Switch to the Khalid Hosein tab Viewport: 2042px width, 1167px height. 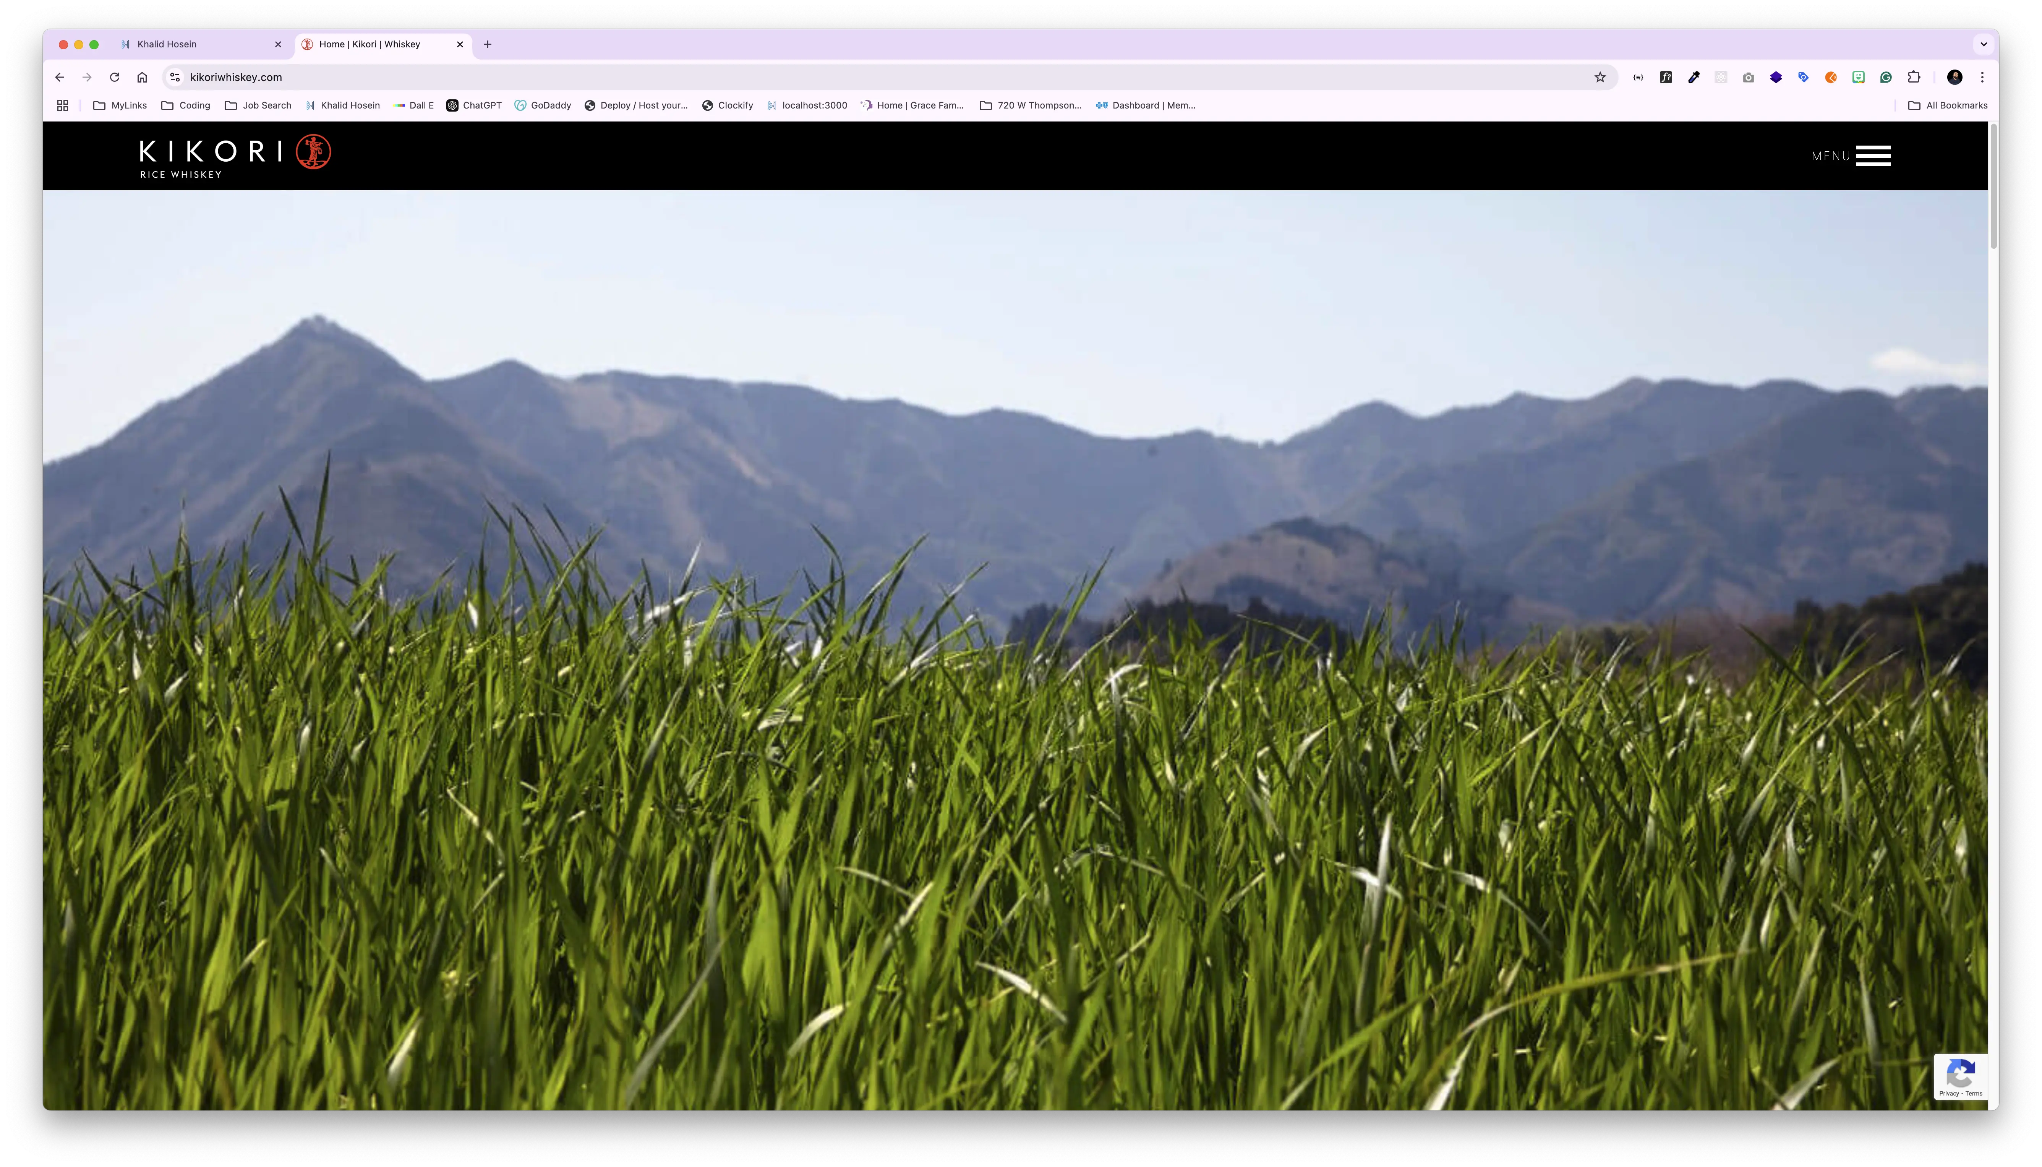pos(167,45)
